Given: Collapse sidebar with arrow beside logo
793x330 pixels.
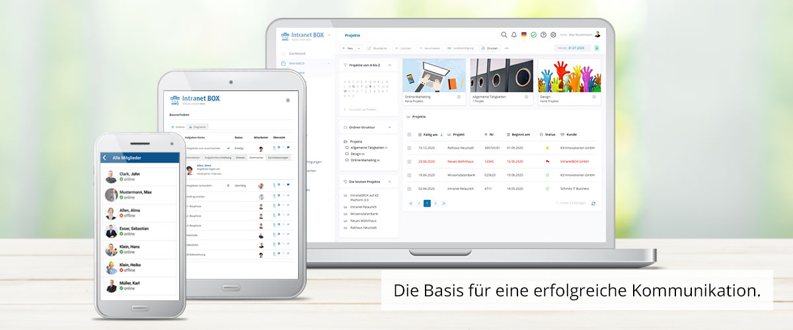Looking at the screenshot, I should (x=329, y=34).
